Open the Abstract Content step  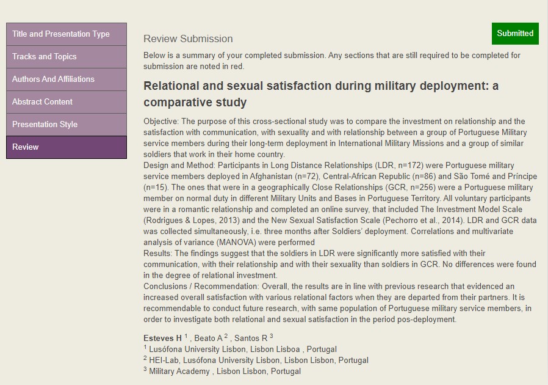click(67, 102)
